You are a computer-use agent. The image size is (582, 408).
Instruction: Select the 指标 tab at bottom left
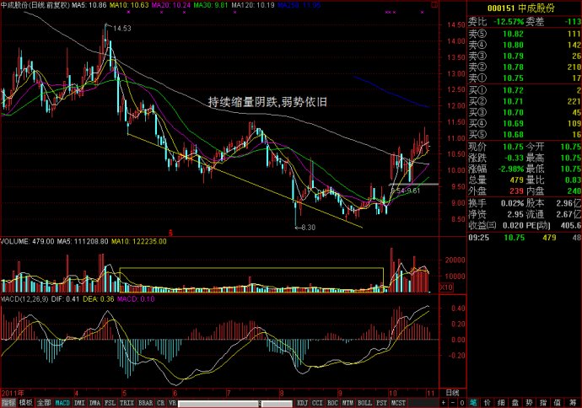8,403
